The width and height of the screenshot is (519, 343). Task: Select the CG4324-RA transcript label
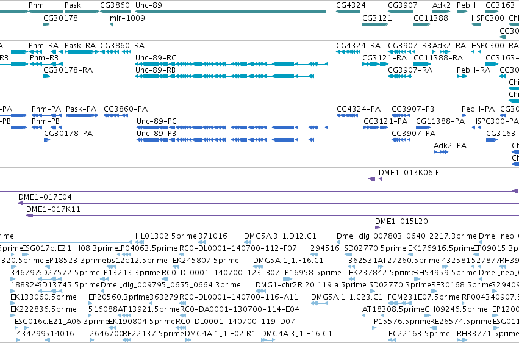coord(358,45)
